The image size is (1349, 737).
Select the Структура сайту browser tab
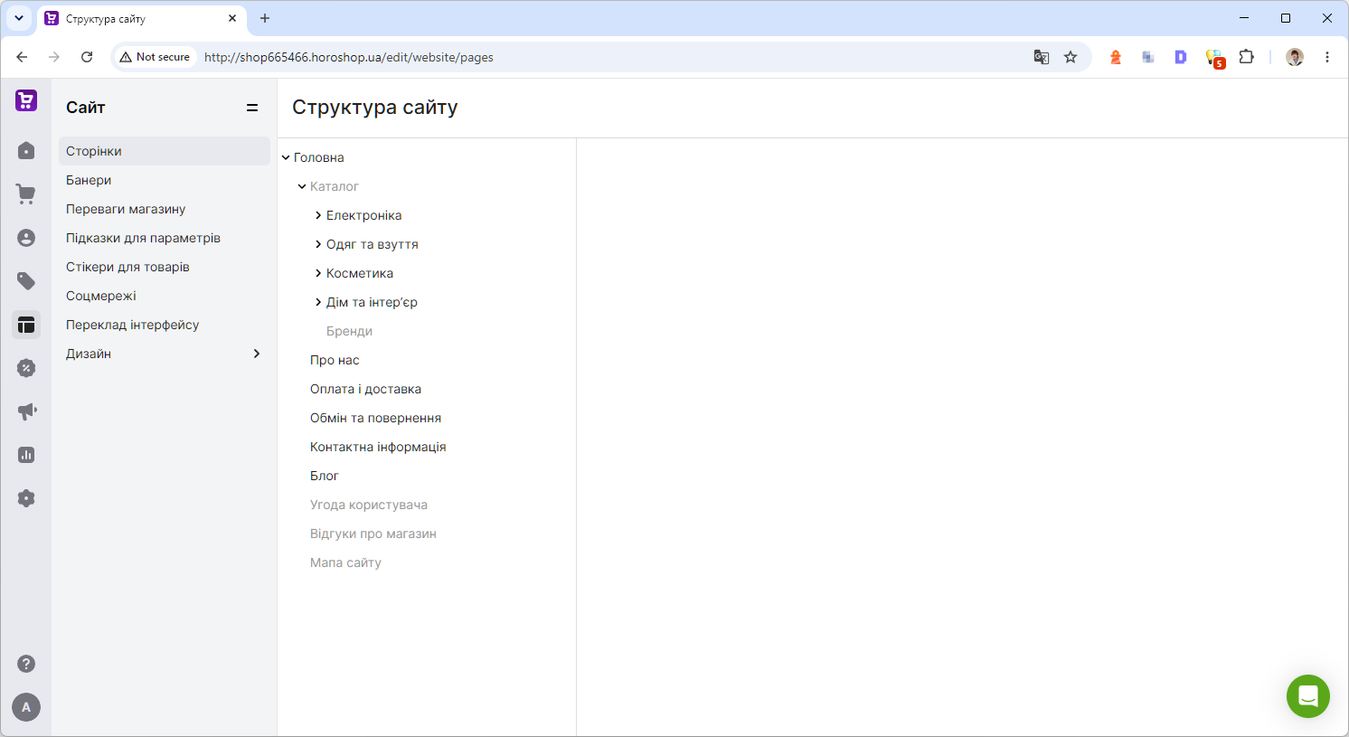click(x=142, y=18)
